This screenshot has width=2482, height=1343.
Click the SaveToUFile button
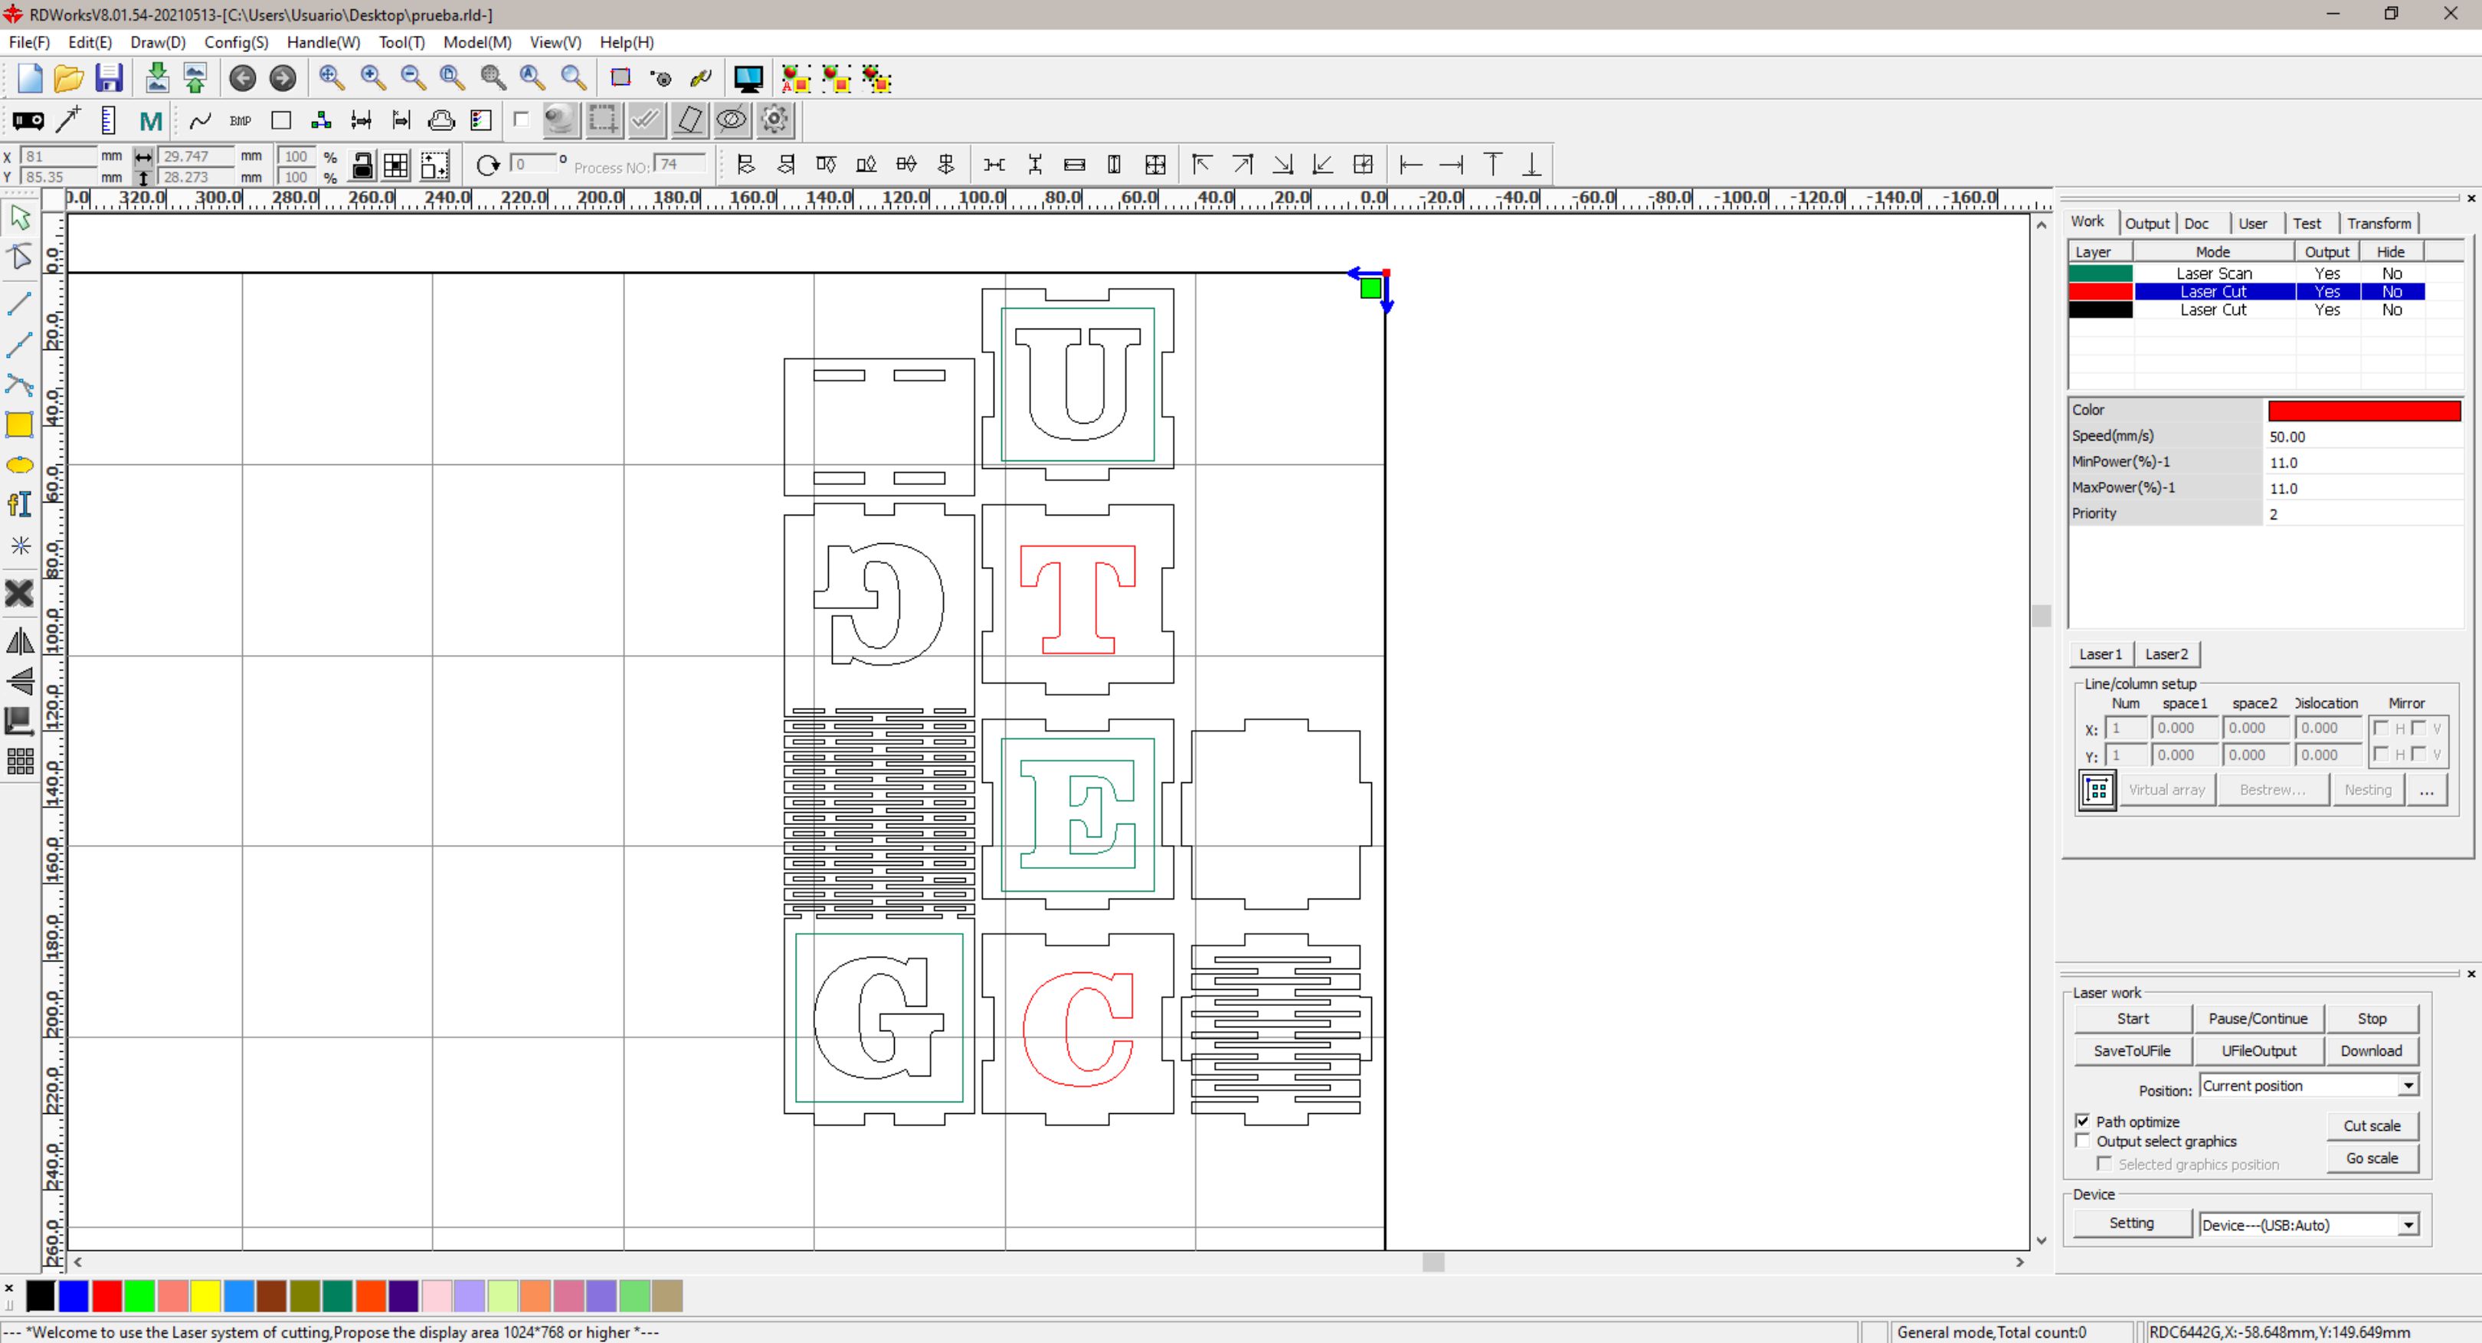pyautogui.click(x=2131, y=1051)
